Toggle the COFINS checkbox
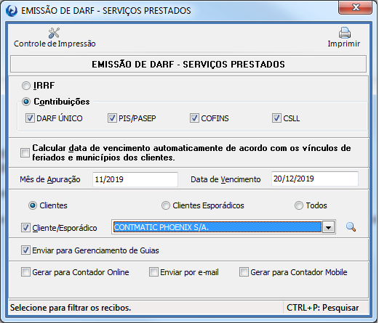This screenshot has height=323, width=379. [194, 118]
